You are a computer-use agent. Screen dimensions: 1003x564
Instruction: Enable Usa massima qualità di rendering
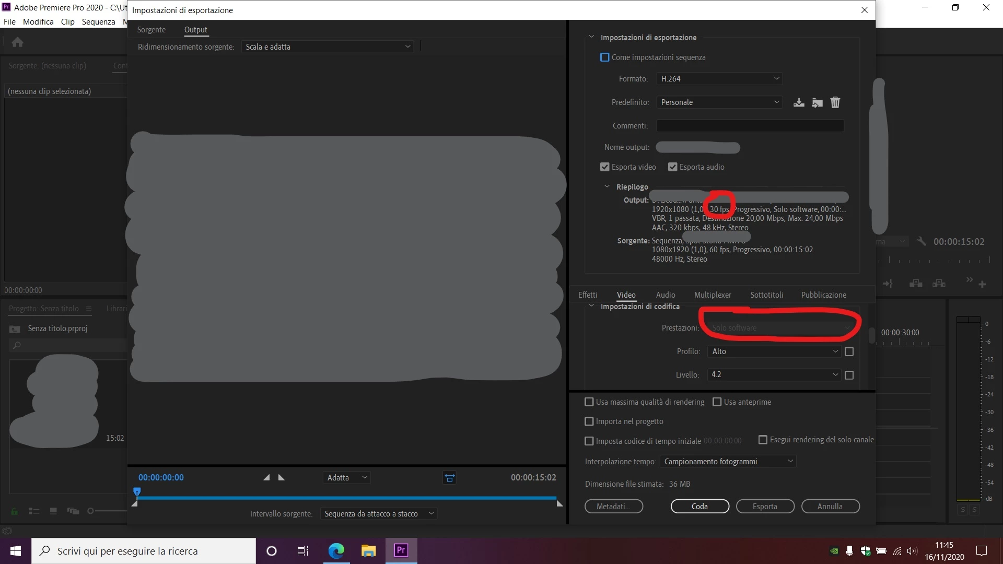[x=589, y=402]
